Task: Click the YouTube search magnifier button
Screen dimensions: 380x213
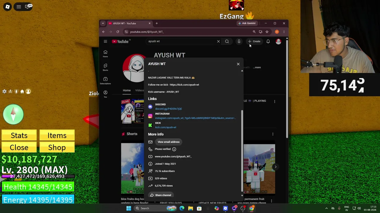Action: (227, 41)
